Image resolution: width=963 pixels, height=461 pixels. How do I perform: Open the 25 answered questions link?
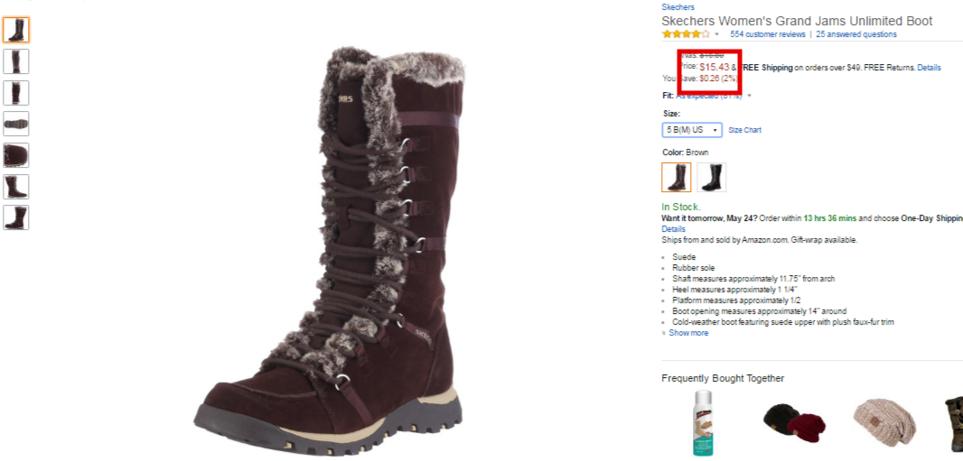pyautogui.click(x=856, y=34)
